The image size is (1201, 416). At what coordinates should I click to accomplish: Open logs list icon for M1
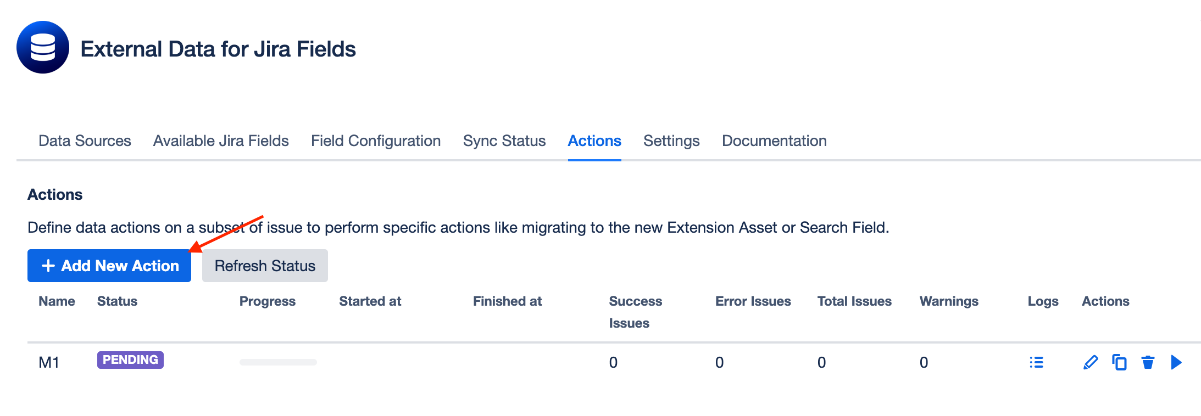coord(1036,362)
